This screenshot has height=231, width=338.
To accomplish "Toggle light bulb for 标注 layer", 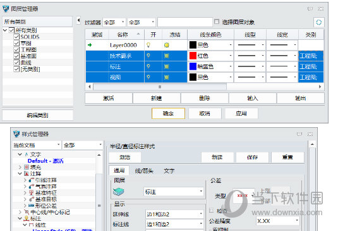I will (x=148, y=66).
